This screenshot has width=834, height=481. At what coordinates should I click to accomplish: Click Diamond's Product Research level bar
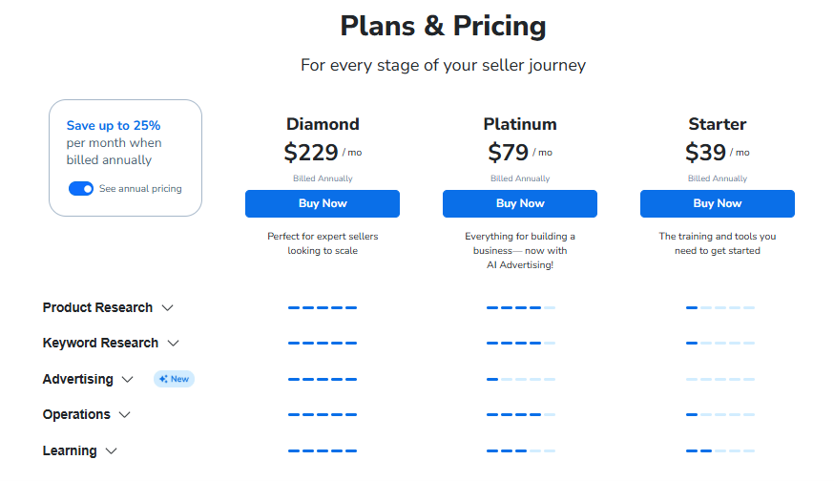(323, 308)
